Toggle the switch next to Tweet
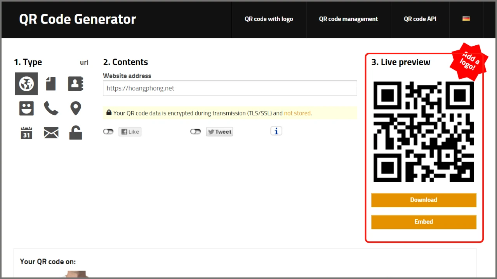This screenshot has height=279, width=497. click(x=196, y=132)
